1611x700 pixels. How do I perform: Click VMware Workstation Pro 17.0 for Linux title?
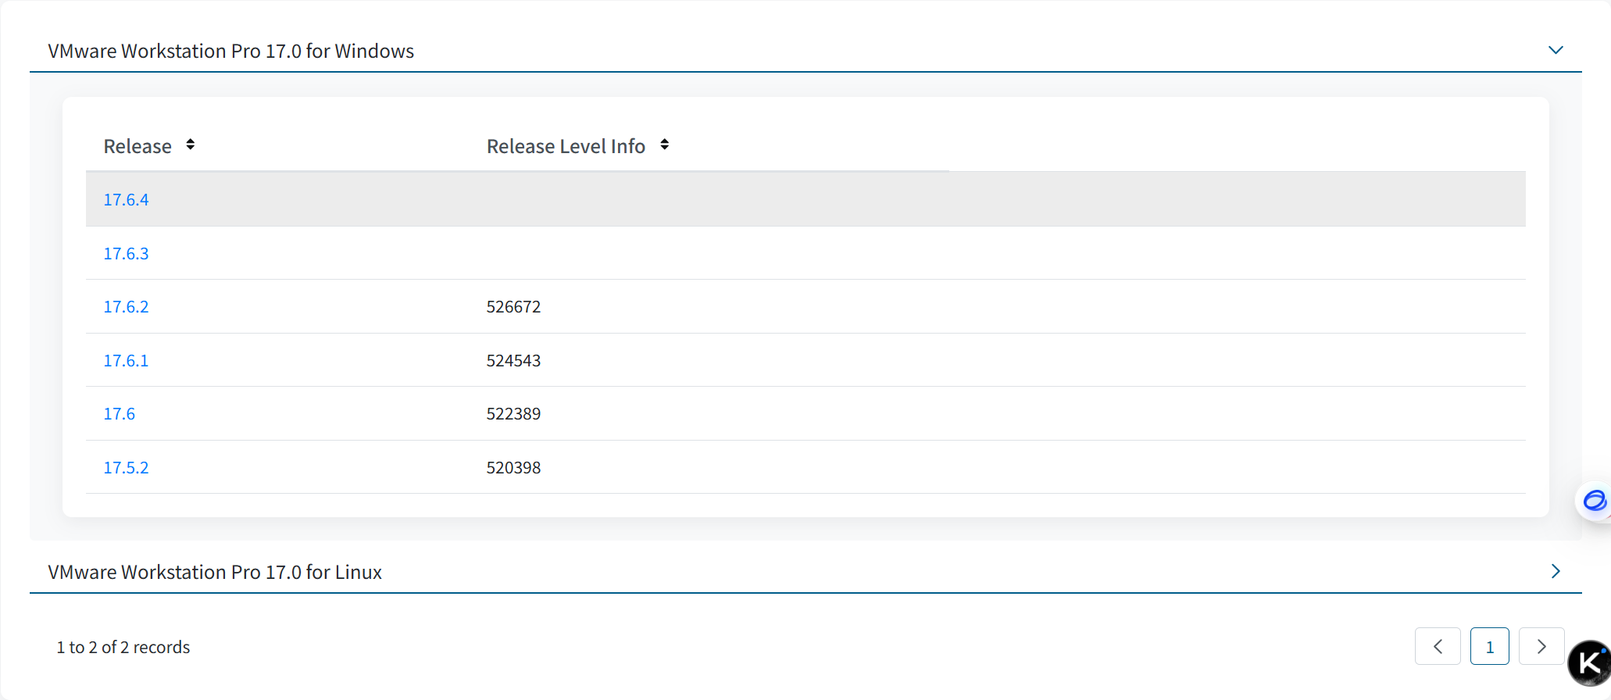[x=215, y=572]
